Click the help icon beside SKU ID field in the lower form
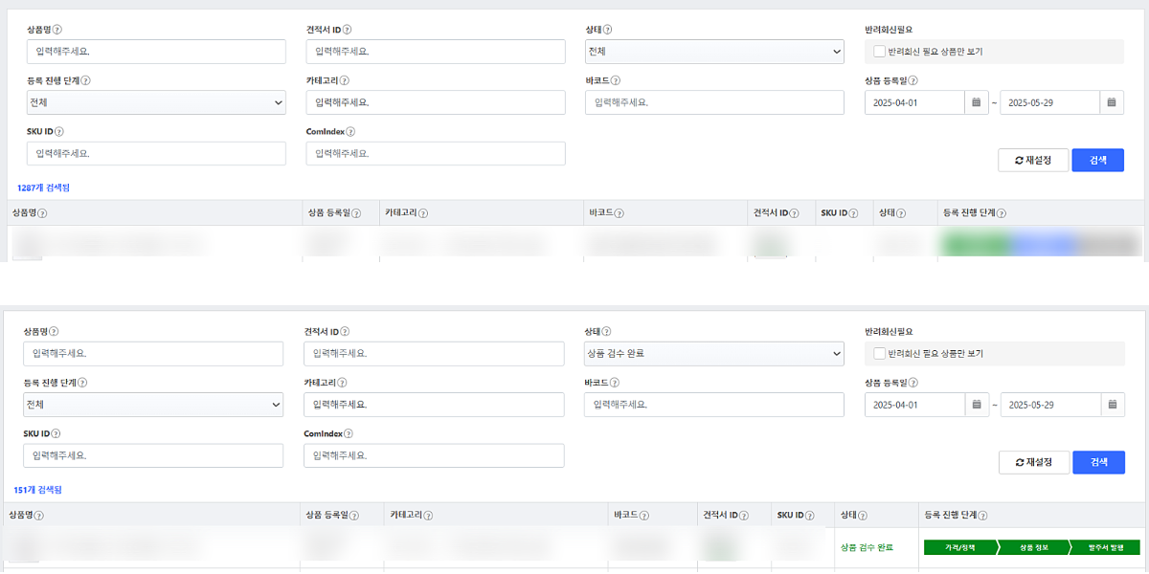The width and height of the screenshot is (1149, 574). coord(57,434)
